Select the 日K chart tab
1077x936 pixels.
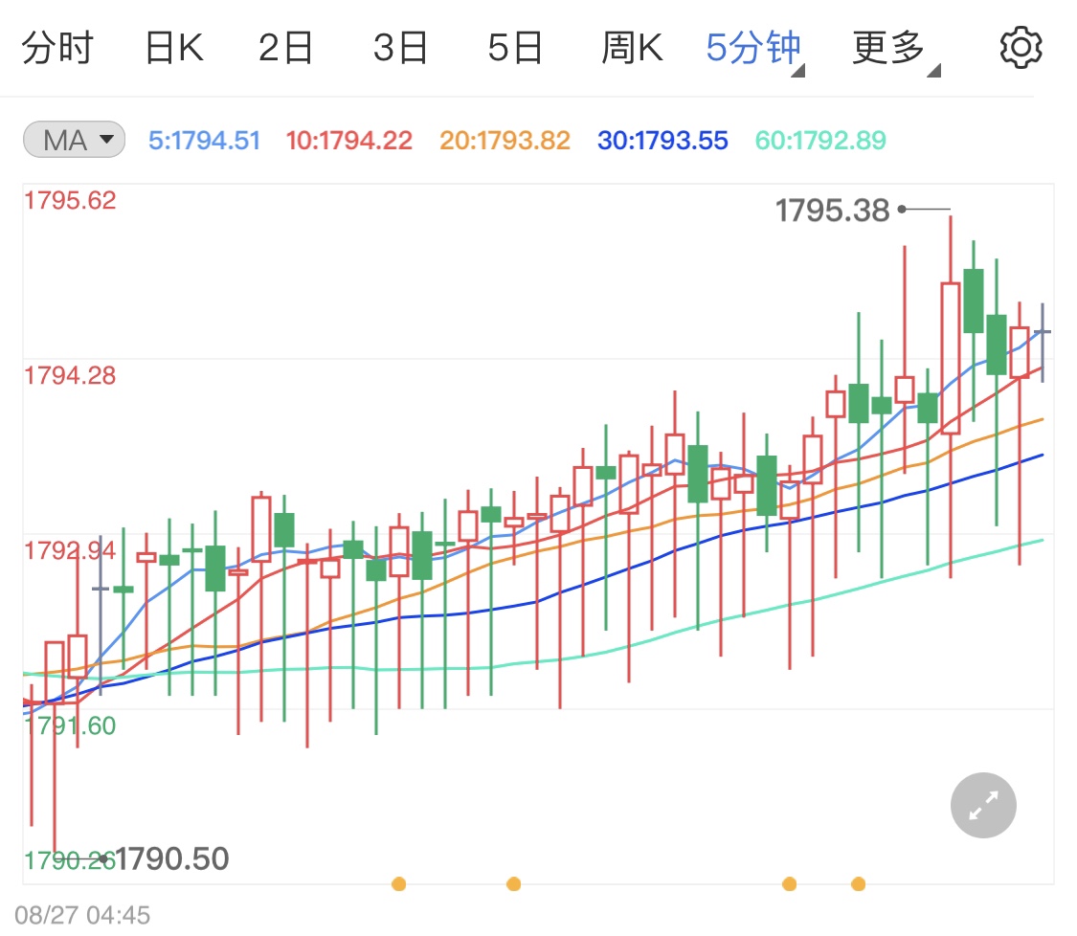point(174,48)
